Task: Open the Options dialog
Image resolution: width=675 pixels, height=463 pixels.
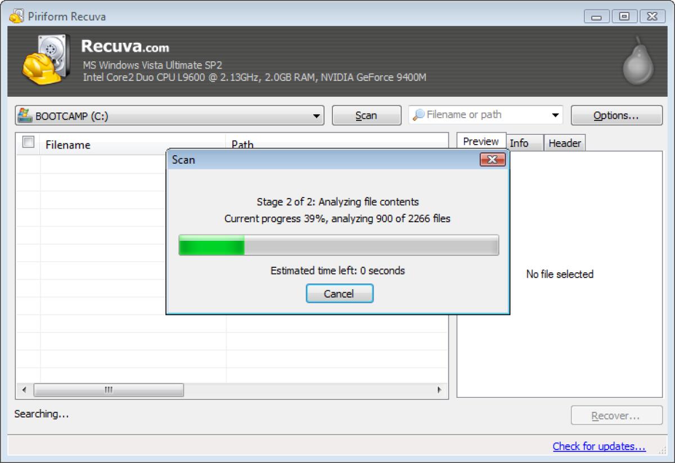Action: point(616,115)
